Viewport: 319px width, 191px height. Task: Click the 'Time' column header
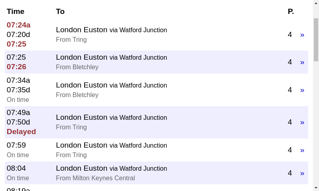[16, 12]
